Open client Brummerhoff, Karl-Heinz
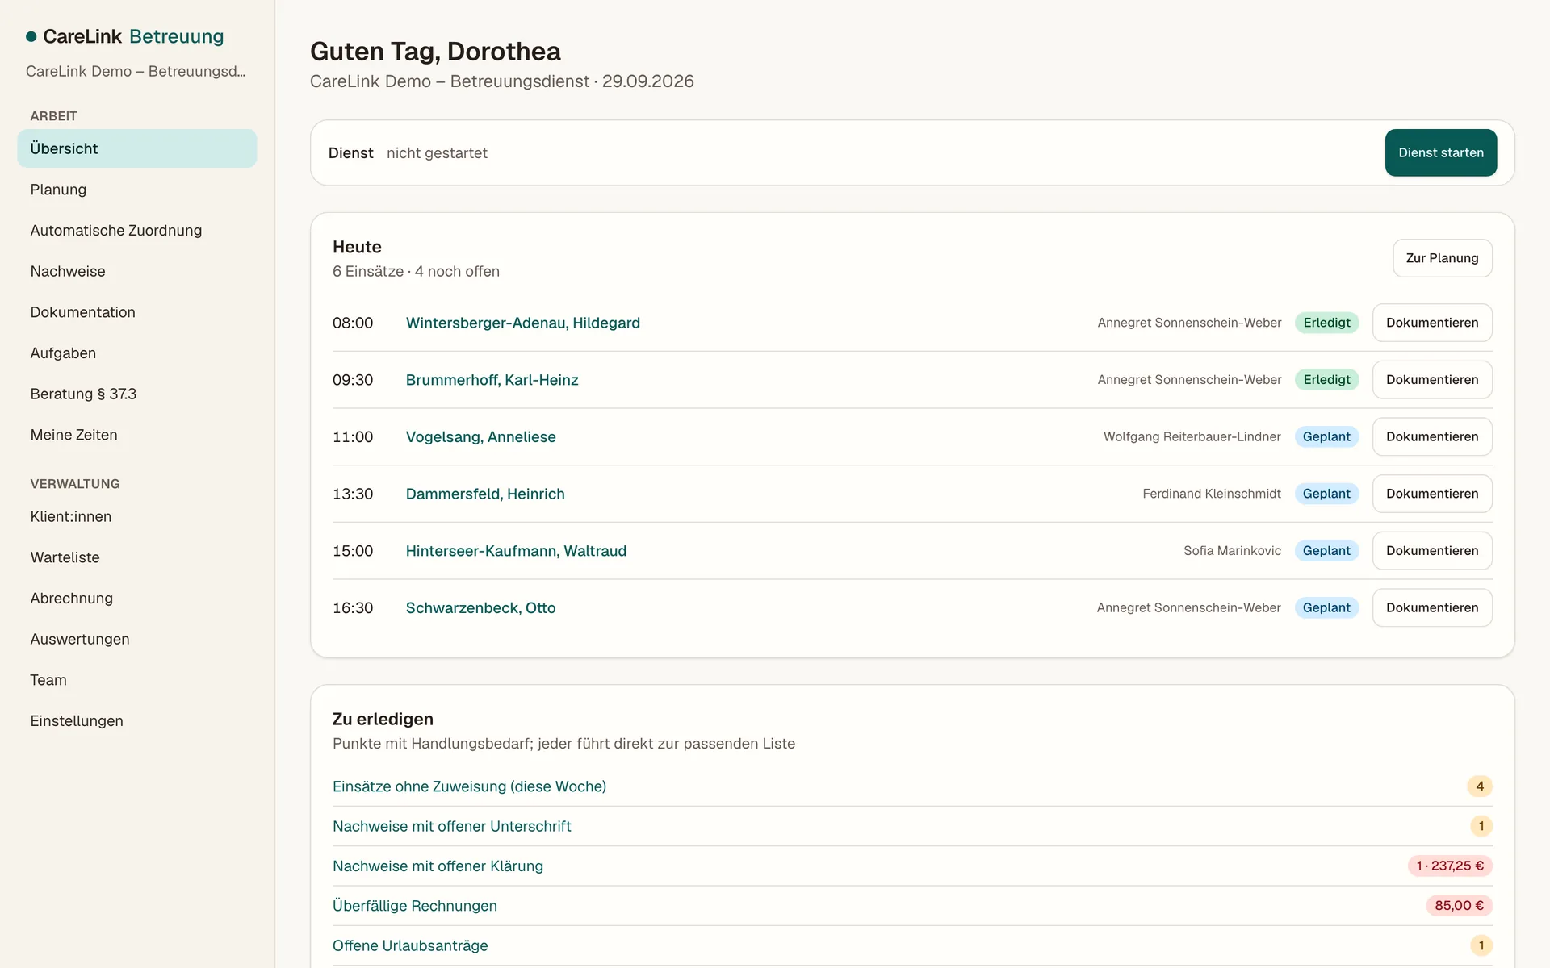 492,380
